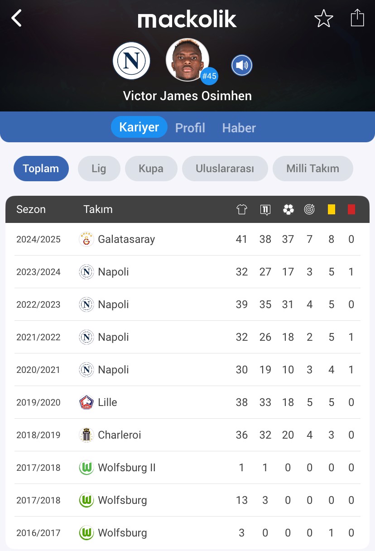Screen dimensions: 375x551
Task: View Victor Osimhen's profile photo
Action: click(x=187, y=60)
